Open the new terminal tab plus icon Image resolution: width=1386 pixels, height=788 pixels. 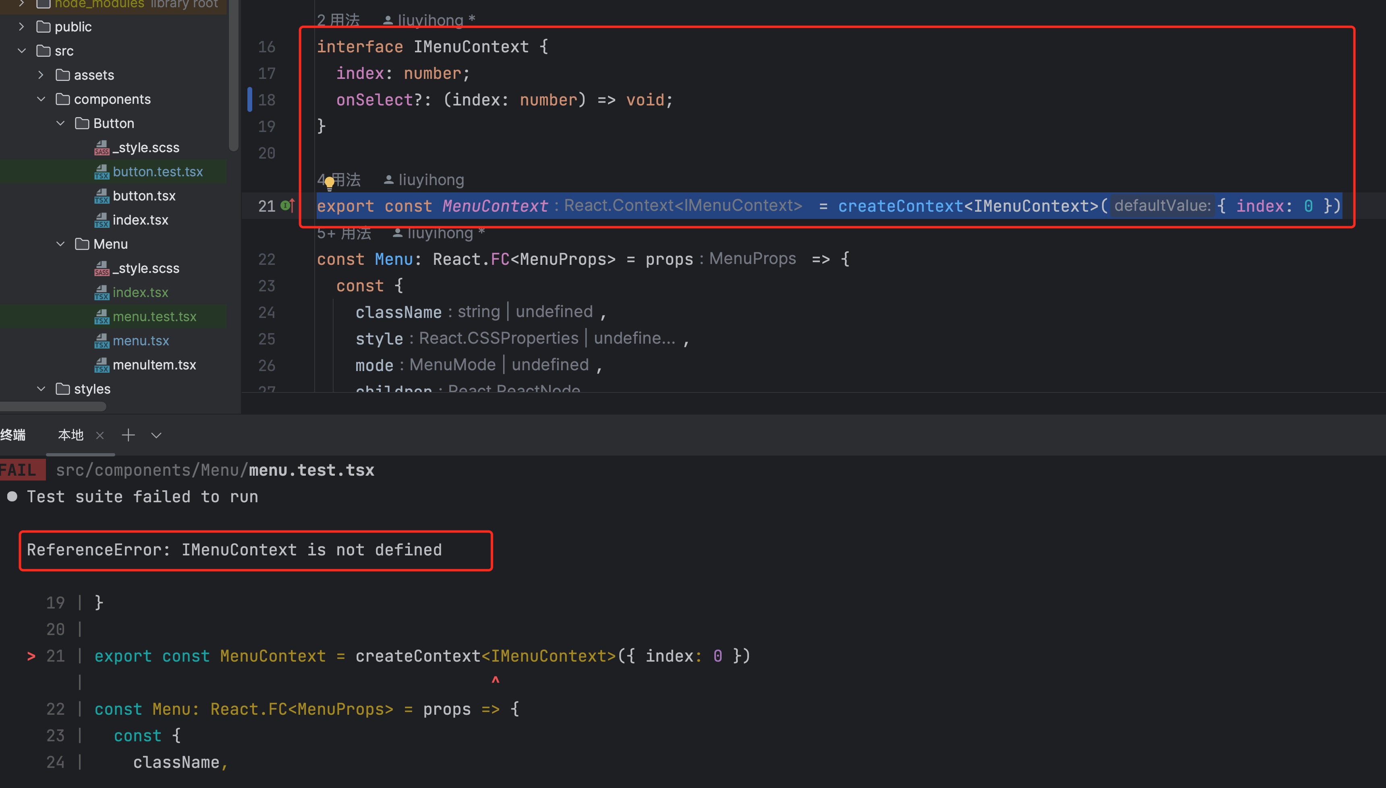[x=129, y=435]
